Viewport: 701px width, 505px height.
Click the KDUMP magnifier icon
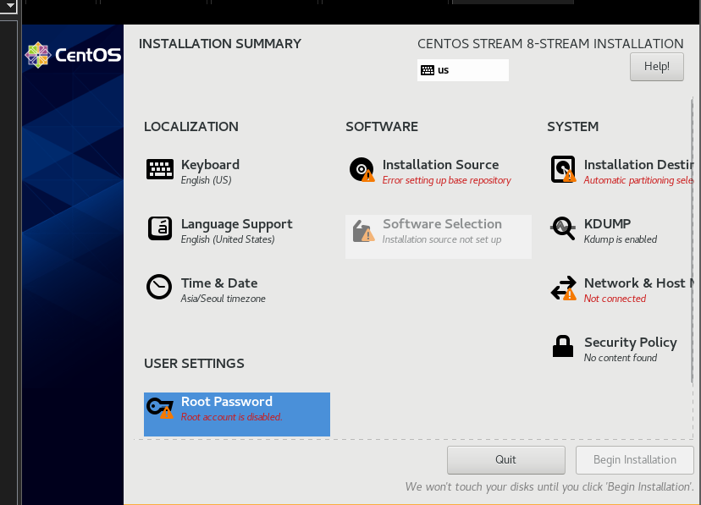(563, 228)
